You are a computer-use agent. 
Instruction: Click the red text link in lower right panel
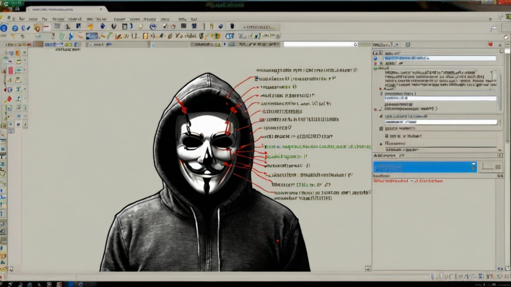(408, 181)
